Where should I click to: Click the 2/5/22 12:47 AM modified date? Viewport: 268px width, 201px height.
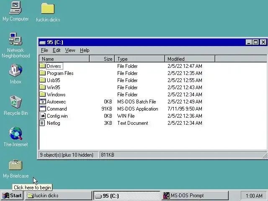pyautogui.click(x=185, y=66)
